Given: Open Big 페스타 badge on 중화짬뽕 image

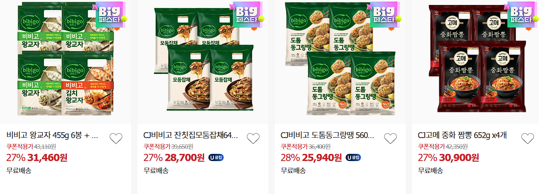Looking at the screenshot, I should [521, 15].
